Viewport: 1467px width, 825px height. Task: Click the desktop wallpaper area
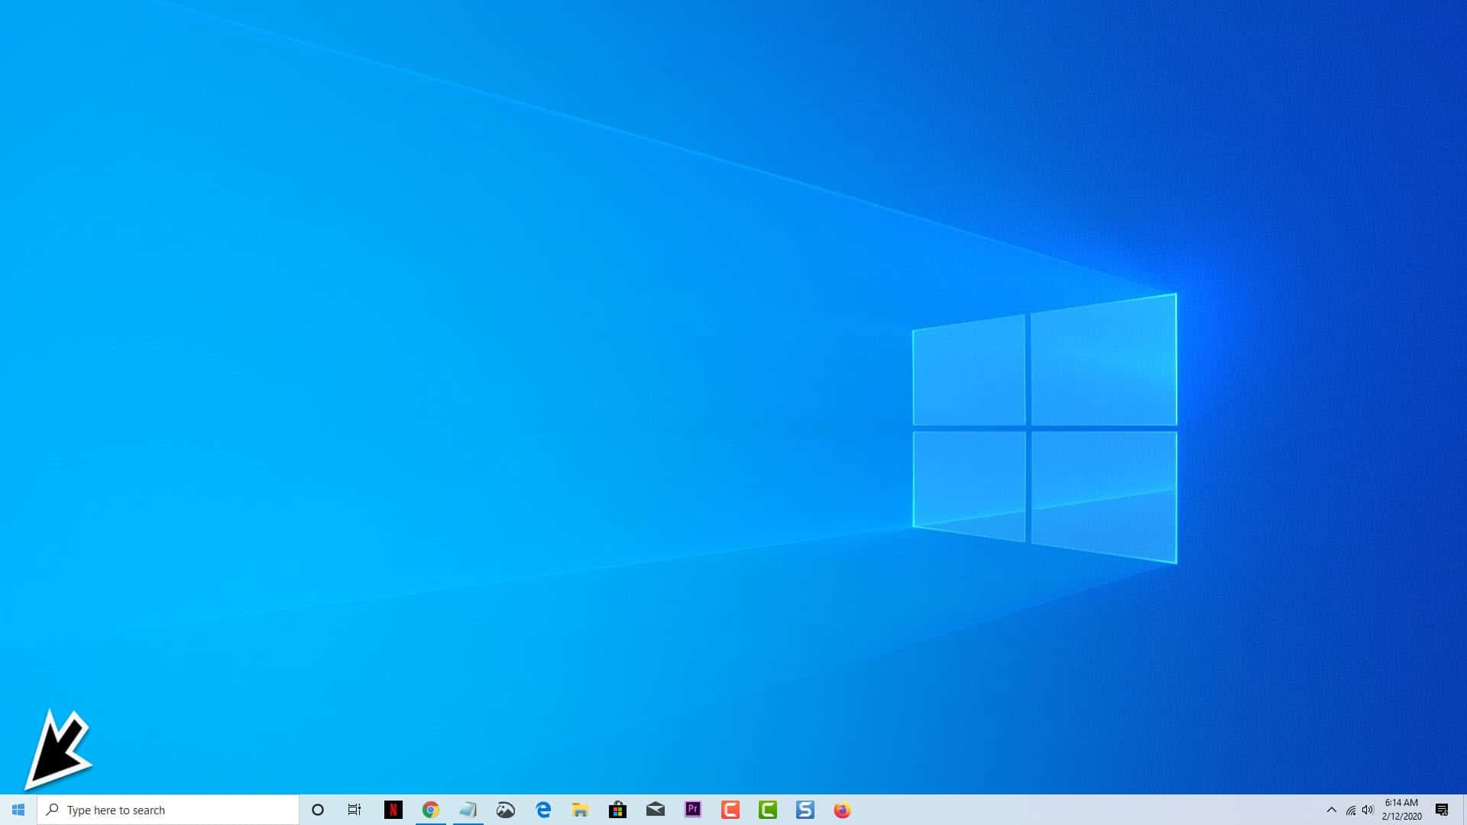(x=733, y=403)
